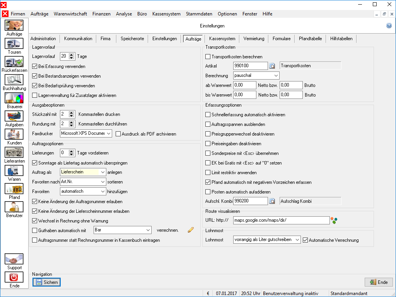Screen dimensions: 396x297
Task: Enable 'Lagerverwaltung für Zusatzlager aktivieren'
Action: pyautogui.click(x=35, y=95)
